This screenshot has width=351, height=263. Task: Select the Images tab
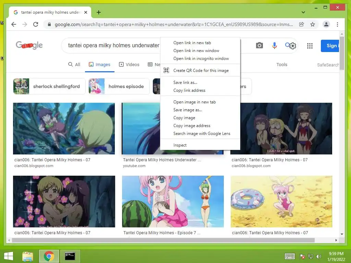[x=100, y=64]
